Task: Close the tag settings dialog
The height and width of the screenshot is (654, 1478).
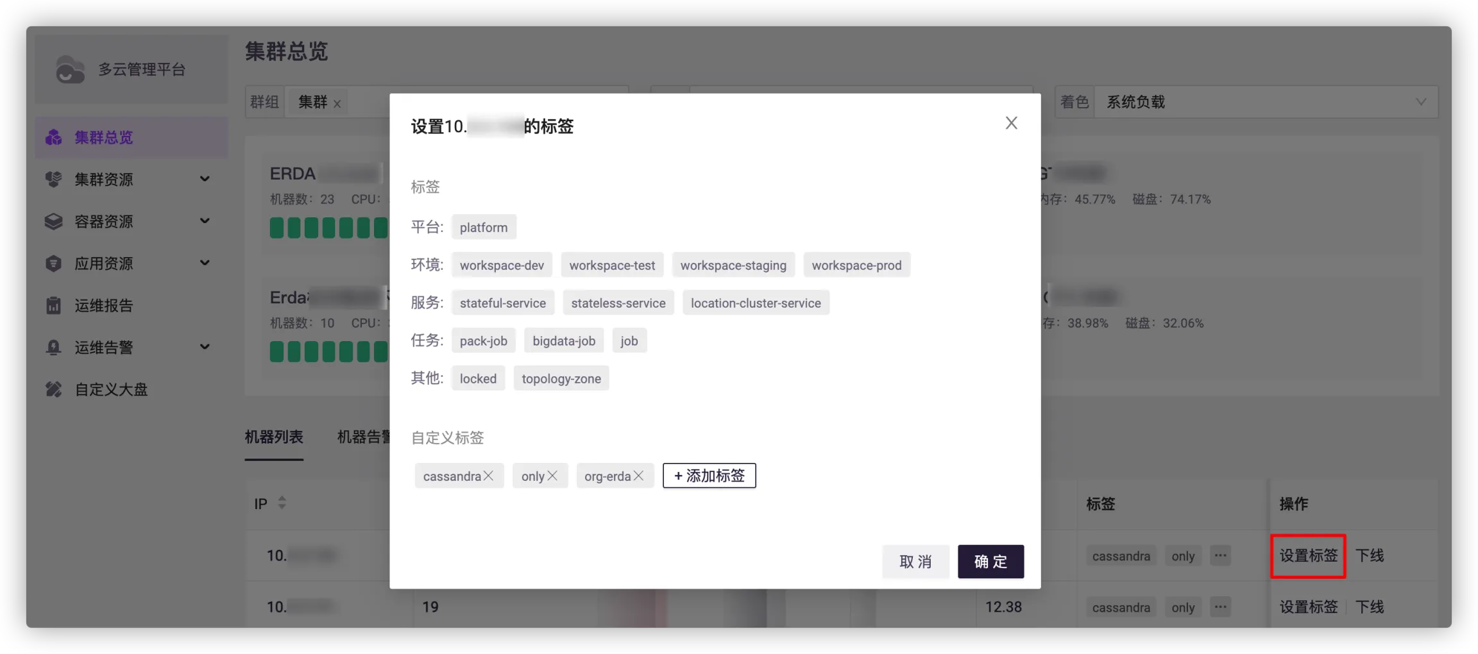Action: tap(1011, 123)
